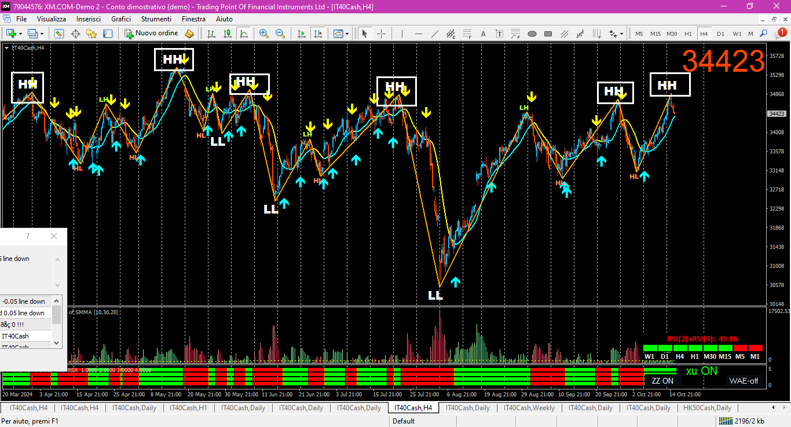Viewport: 791px width, 427px height.
Task: Open the File menu
Action: tap(21, 19)
